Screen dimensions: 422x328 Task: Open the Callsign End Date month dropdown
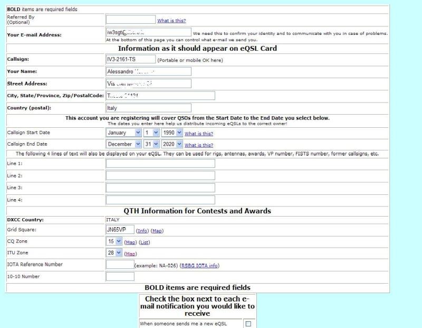[123, 144]
